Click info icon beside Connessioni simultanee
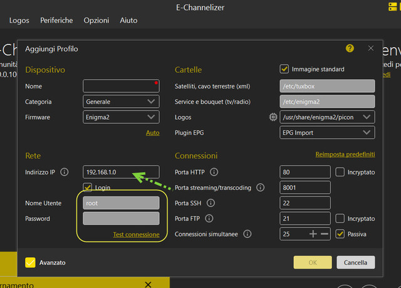 (247, 234)
